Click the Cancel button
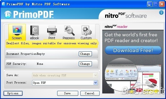 90,93
